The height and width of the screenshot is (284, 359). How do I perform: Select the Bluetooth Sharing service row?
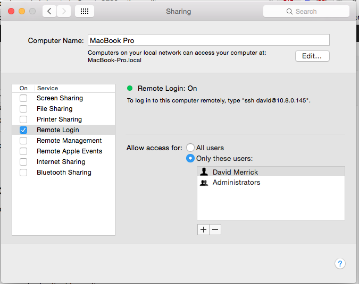tap(63, 173)
